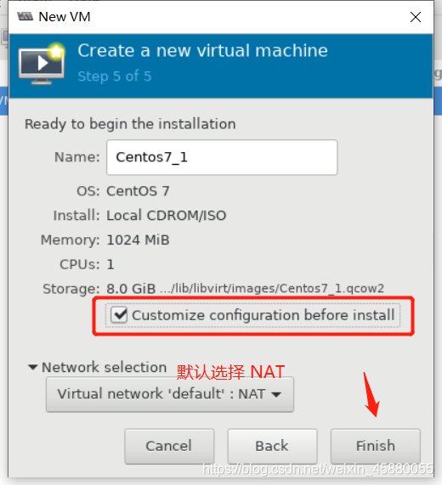Click the red '默认选择 NAT' annotation
The image size is (442, 485).
tap(230, 372)
